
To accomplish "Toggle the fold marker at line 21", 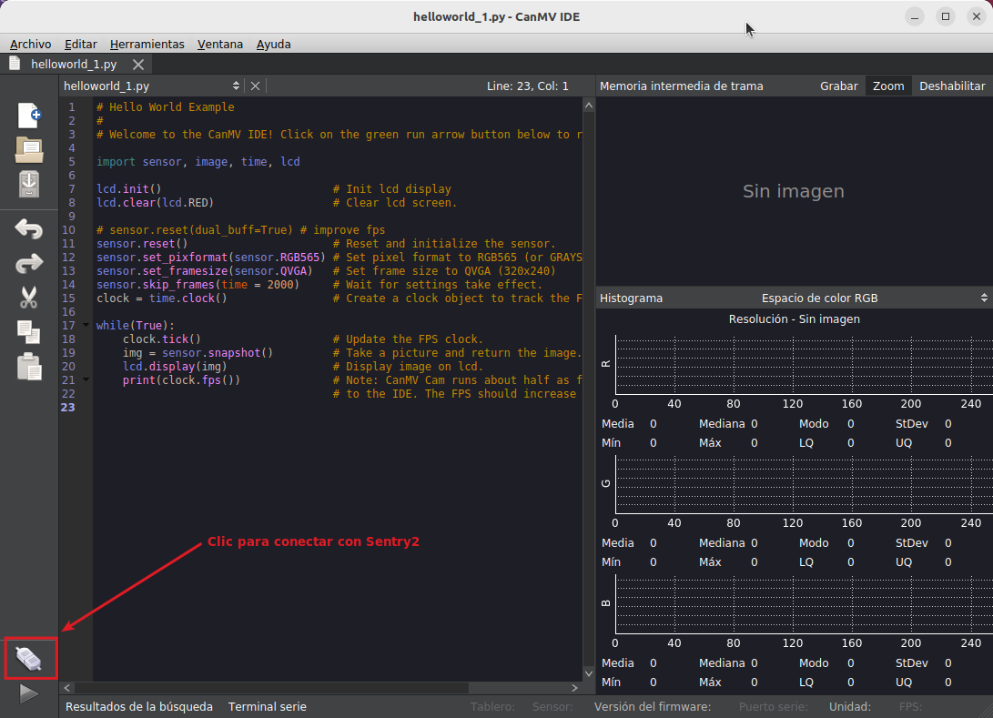I will 86,379.
